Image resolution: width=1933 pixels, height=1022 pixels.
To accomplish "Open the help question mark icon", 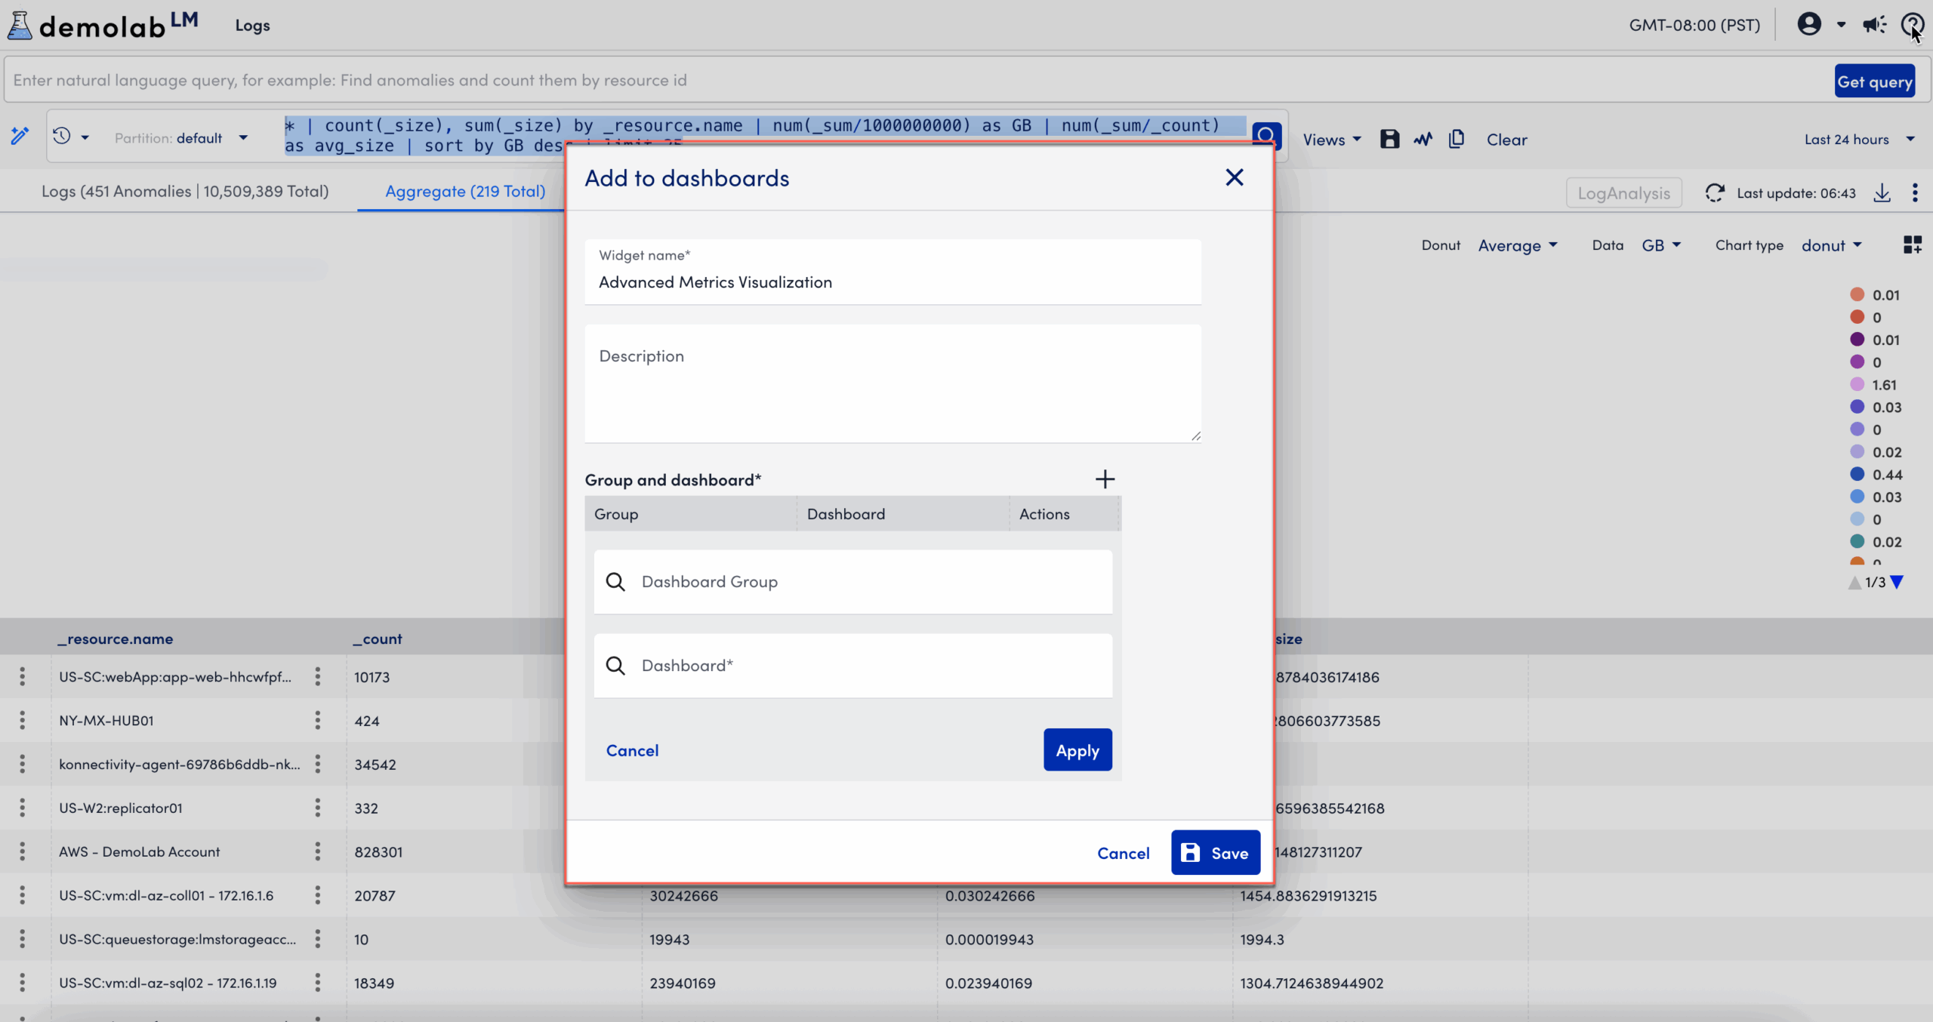I will [1914, 24].
